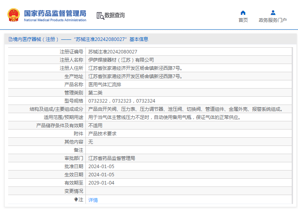298x213 pixels.
Task: Select 江苏省药品监督管理局 approval department
Action: tap(112, 158)
